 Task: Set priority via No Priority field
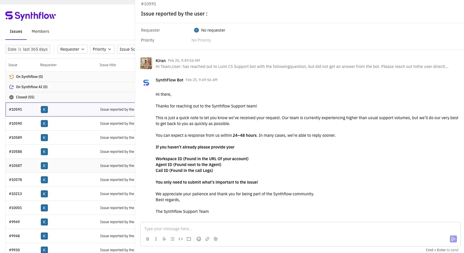tap(201, 40)
